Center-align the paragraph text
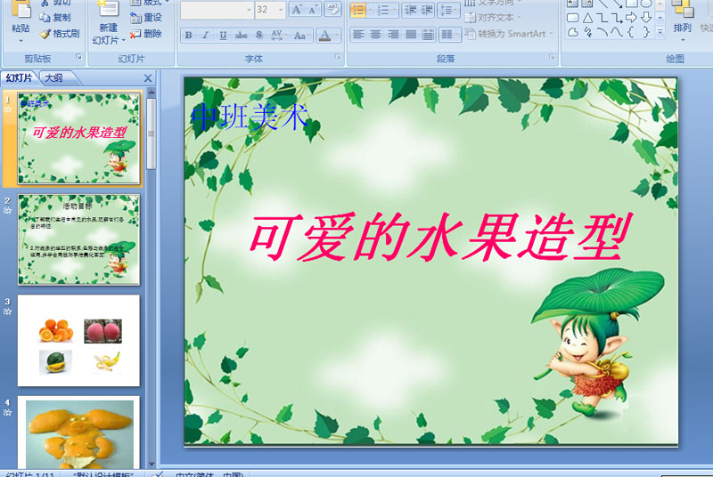Image resolution: width=713 pixels, height=477 pixels. 375,35
